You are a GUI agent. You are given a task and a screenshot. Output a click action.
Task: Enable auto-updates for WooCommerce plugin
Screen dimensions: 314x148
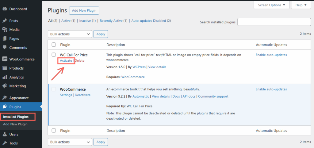271,89
